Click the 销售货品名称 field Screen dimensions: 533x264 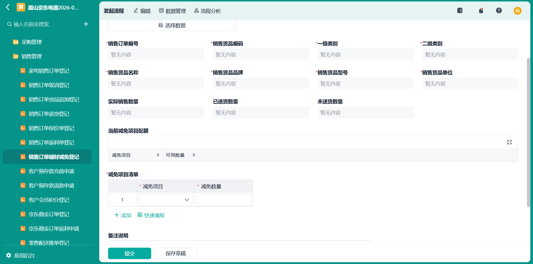pyautogui.click(x=156, y=84)
